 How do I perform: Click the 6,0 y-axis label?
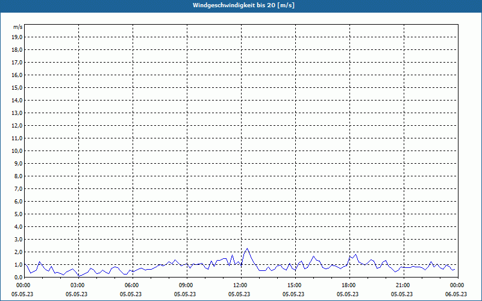pos(19,202)
